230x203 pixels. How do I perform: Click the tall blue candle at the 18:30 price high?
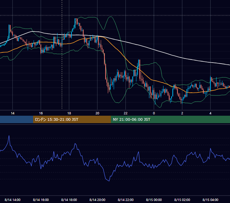[75, 23]
